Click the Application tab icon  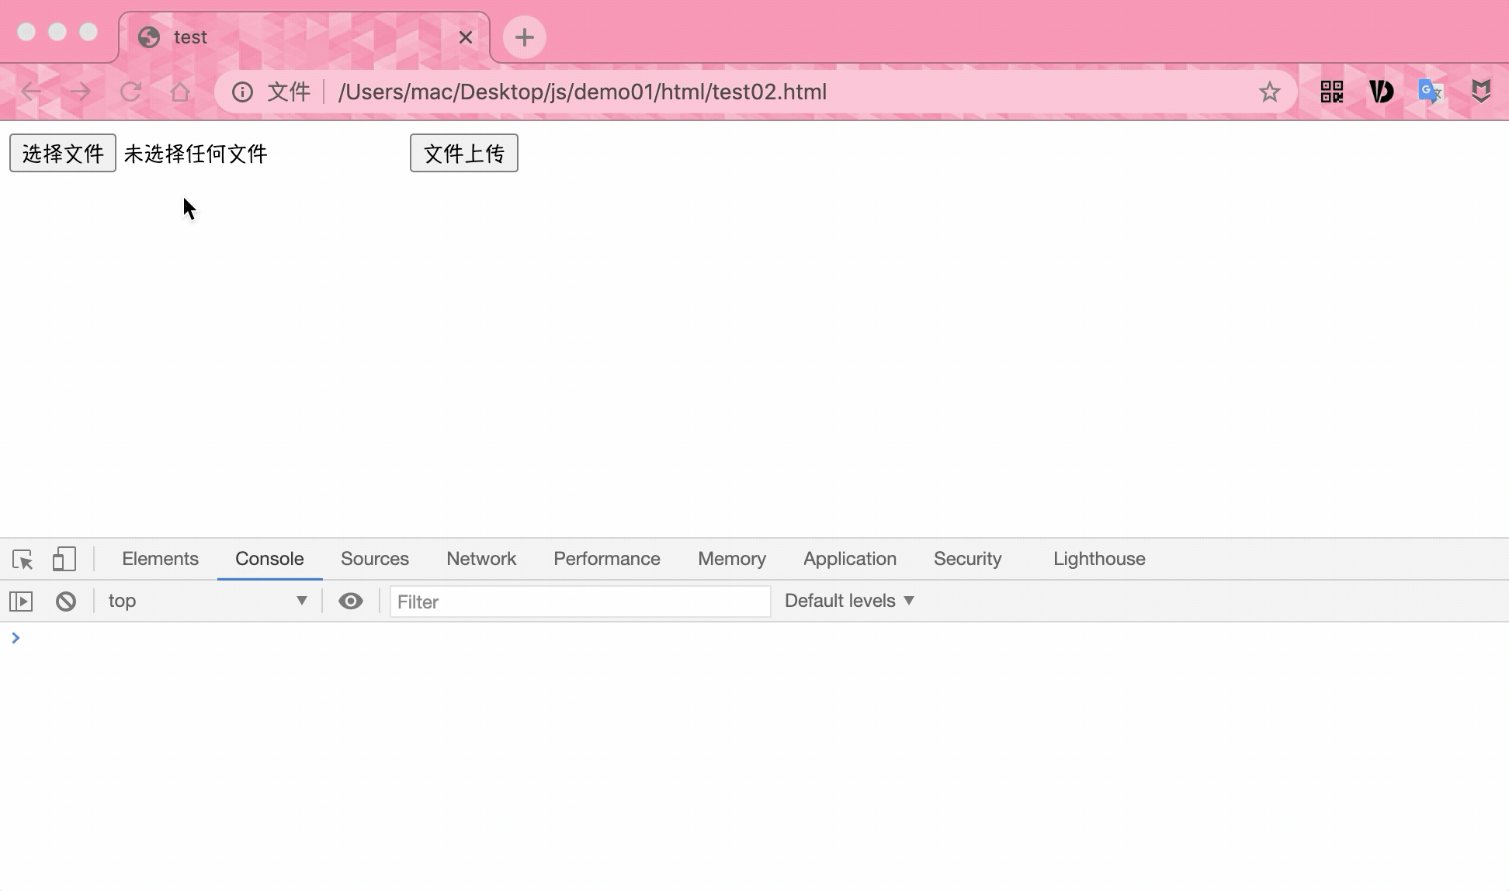pos(849,558)
